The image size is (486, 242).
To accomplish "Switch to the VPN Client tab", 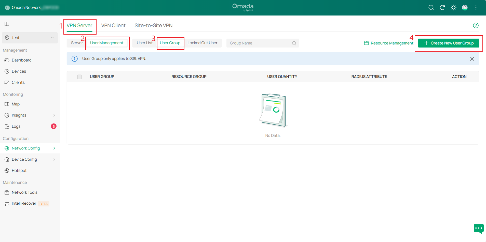I will click(113, 25).
